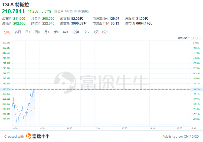
Task: Click the green down-arrow price indicator
Action: pyautogui.click(x=24, y=11)
